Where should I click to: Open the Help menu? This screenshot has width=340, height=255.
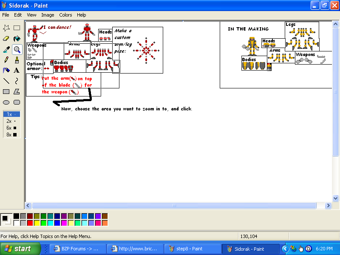82,15
